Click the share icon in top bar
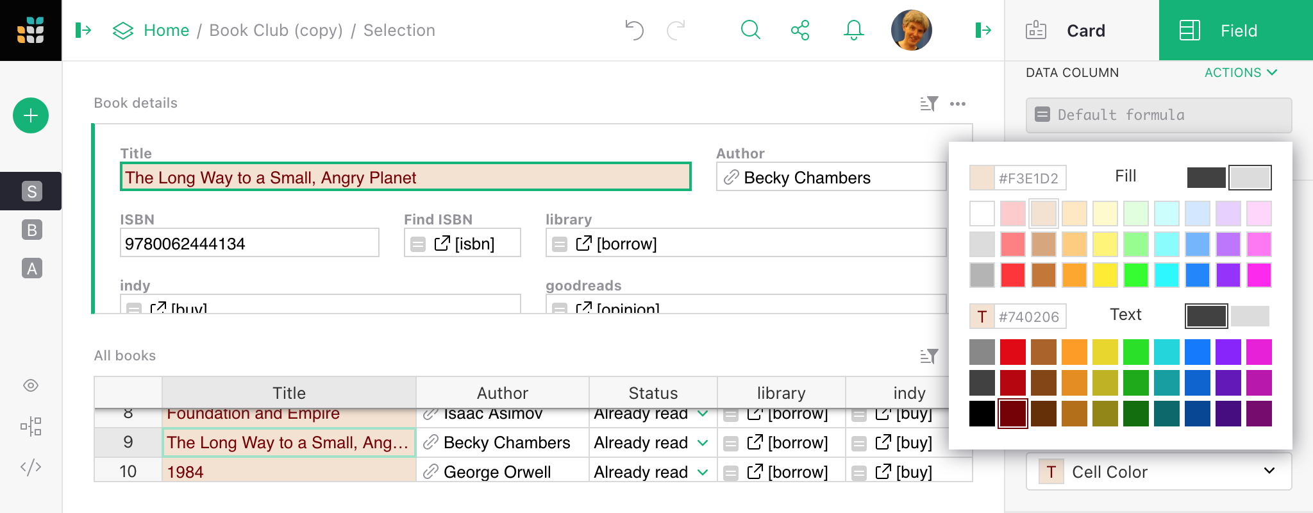Viewport: 1313px width, 513px height. click(800, 30)
